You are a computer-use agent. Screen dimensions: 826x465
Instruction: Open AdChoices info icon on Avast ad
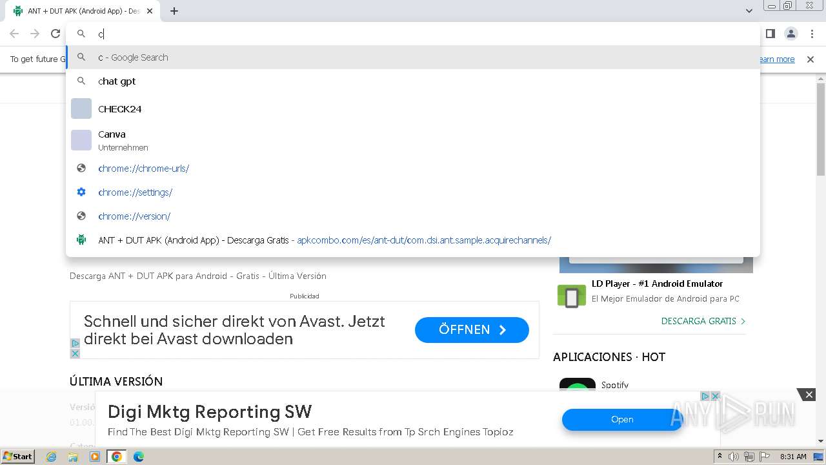75,343
